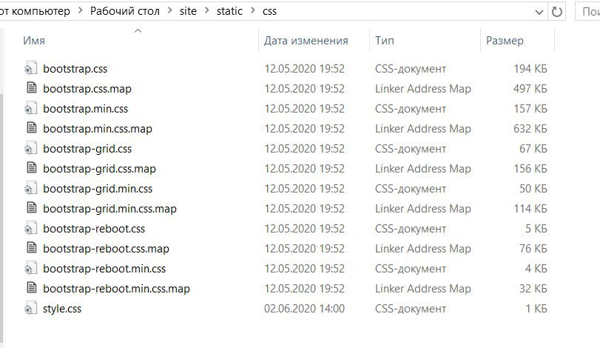Click the bootstrap-grid.css file icon
Viewport: 600px width, 348px height.
(30, 148)
